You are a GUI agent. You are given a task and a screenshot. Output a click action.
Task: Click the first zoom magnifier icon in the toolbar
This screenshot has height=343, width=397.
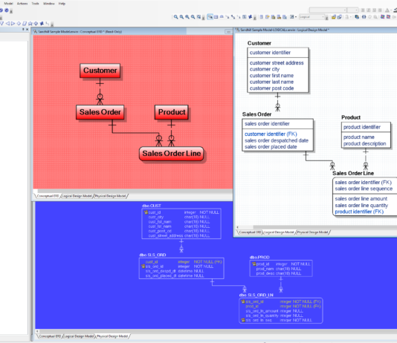tap(175, 17)
